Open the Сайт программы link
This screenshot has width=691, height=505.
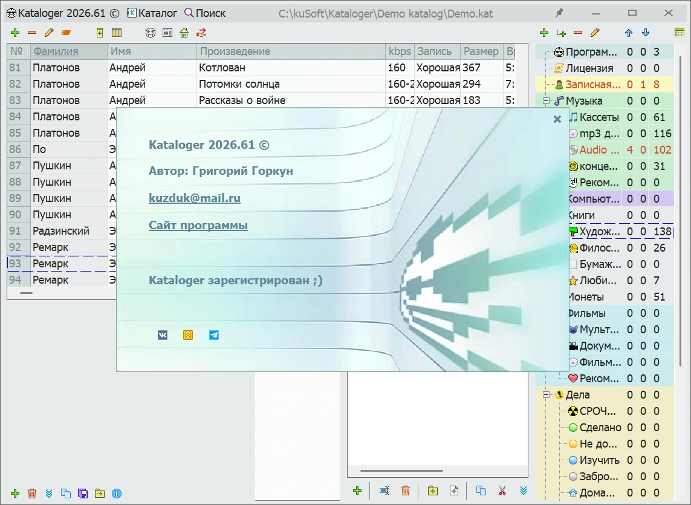point(198,226)
